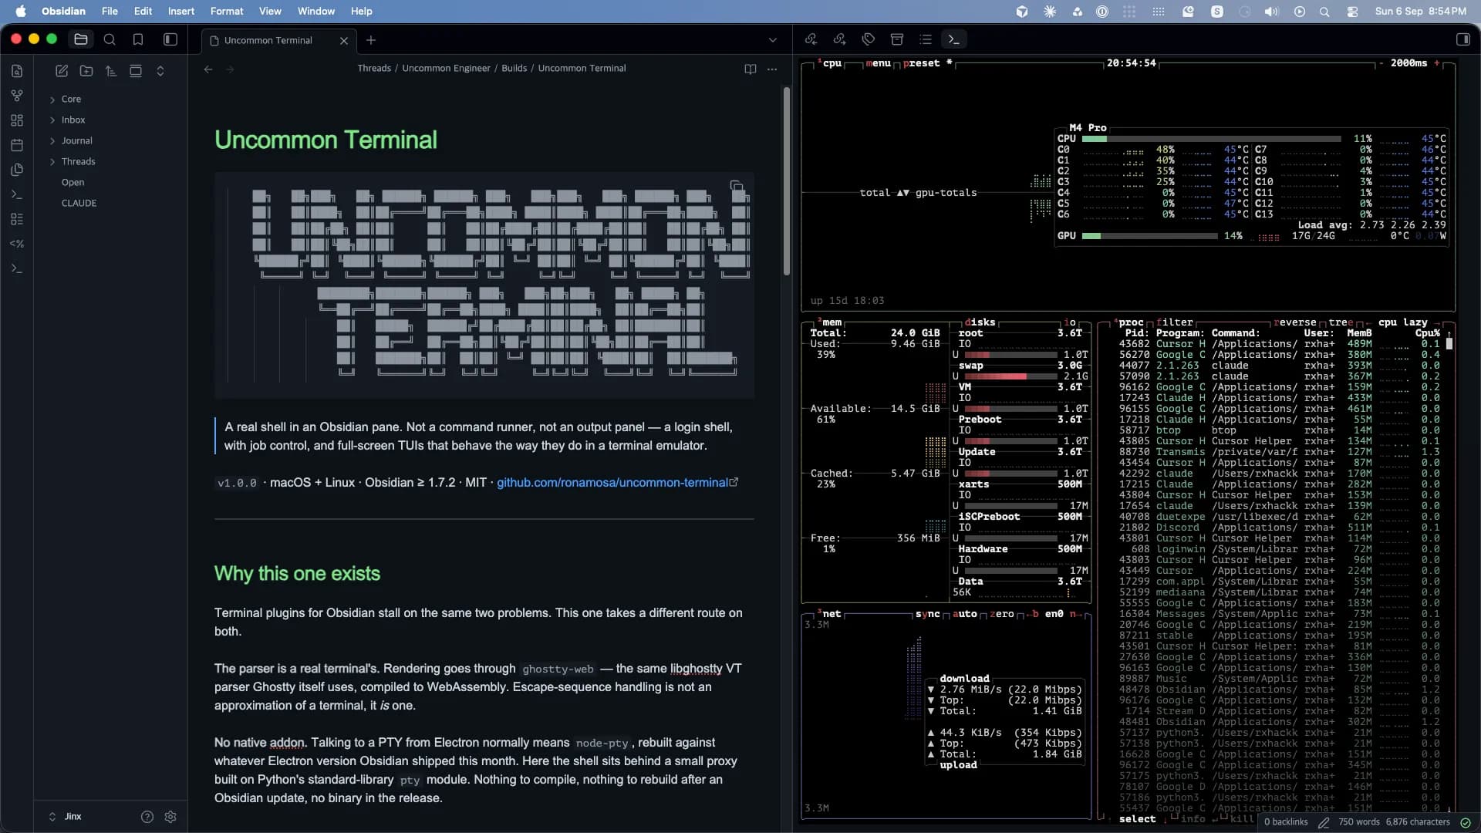
Task: Toggle zero option in btop net box
Action: [1002, 614]
